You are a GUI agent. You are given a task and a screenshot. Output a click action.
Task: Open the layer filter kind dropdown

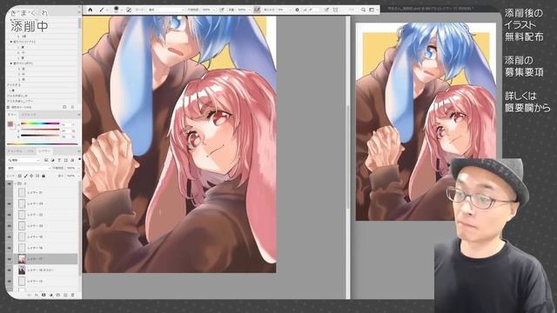point(23,160)
